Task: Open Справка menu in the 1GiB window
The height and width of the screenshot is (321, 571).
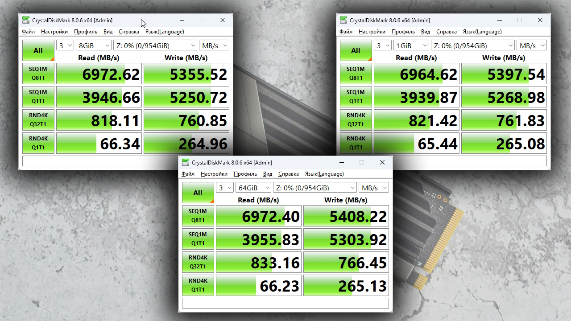Action: click(447, 32)
